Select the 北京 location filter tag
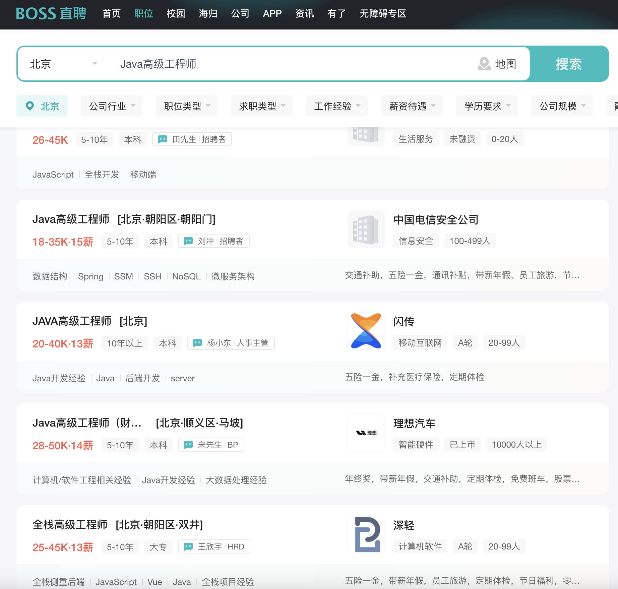Viewport: 618px width, 589px height. point(42,106)
